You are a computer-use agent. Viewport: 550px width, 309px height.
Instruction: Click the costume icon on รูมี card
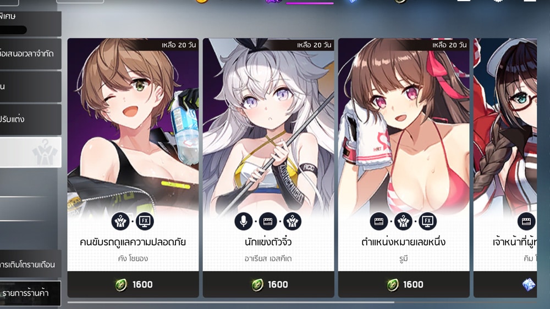click(403, 221)
